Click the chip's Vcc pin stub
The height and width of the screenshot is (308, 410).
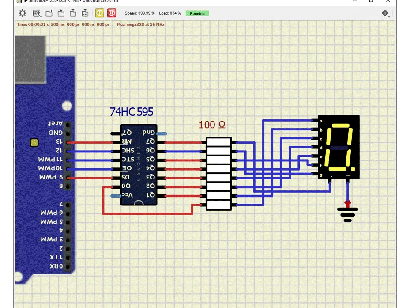click(x=116, y=196)
